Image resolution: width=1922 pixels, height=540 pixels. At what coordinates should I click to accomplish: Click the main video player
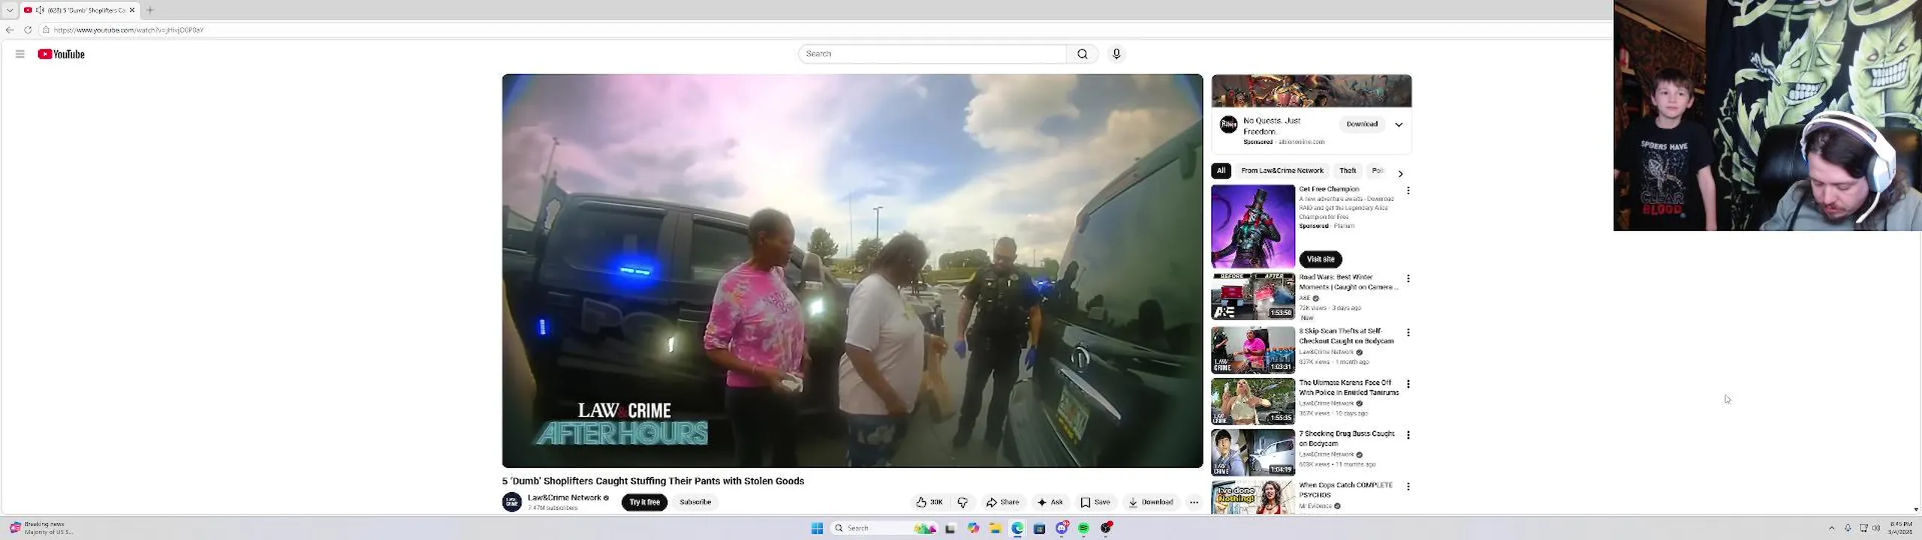click(x=852, y=271)
